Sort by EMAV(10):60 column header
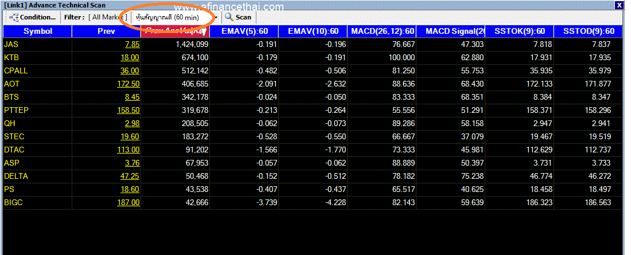Viewport: 631px width, 255px height. point(313,32)
